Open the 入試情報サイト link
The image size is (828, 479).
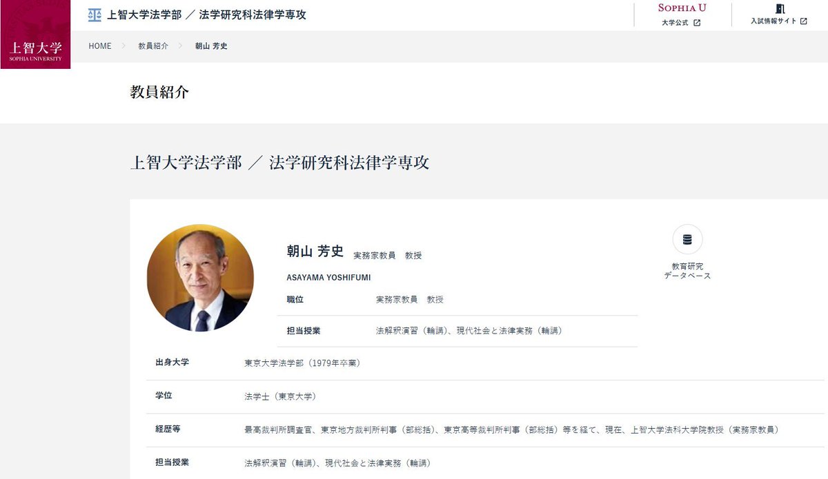[779, 14]
